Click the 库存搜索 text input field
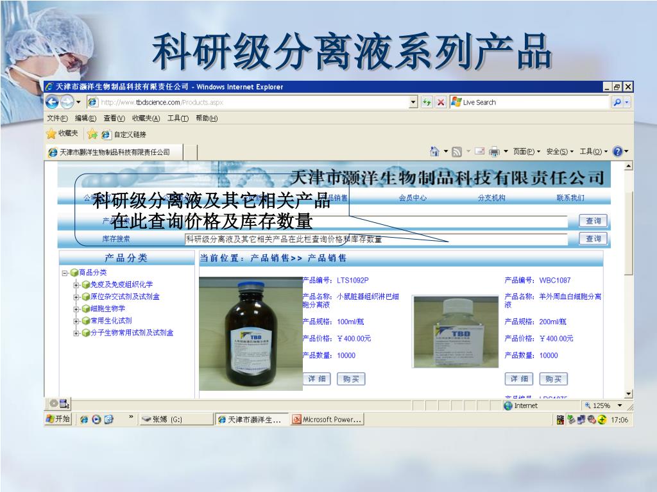The image size is (657, 492). click(x=376, y=240)
